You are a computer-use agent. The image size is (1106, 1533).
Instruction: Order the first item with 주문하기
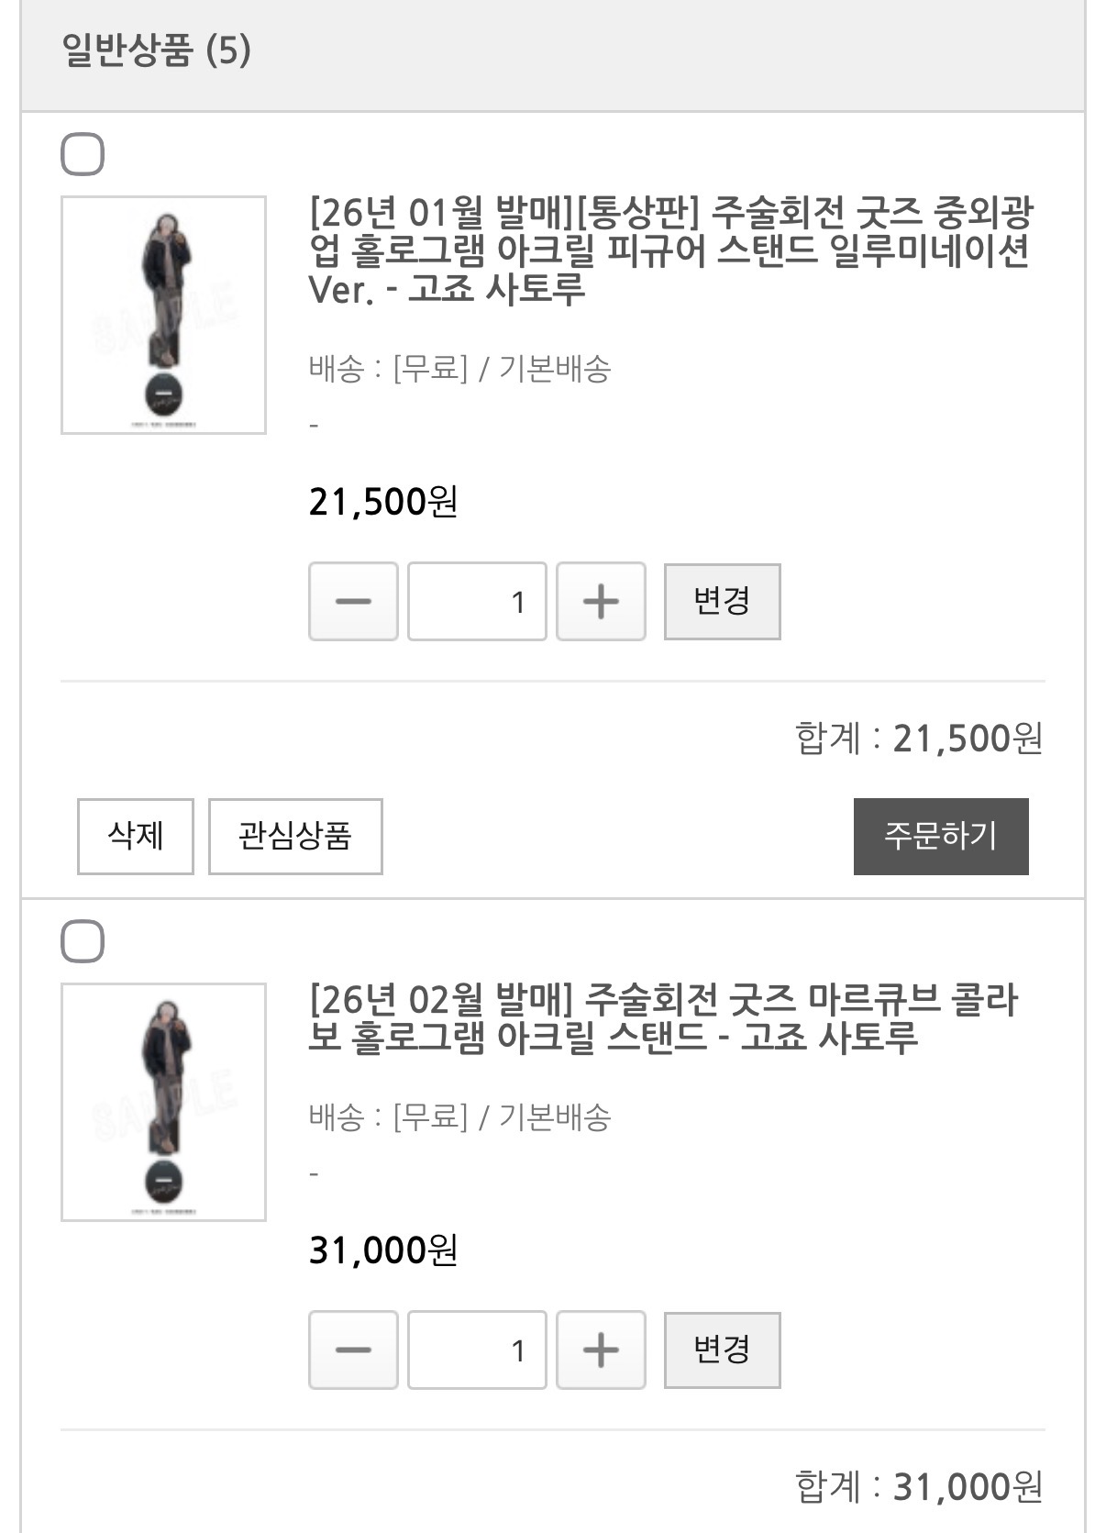coord(941,836)
